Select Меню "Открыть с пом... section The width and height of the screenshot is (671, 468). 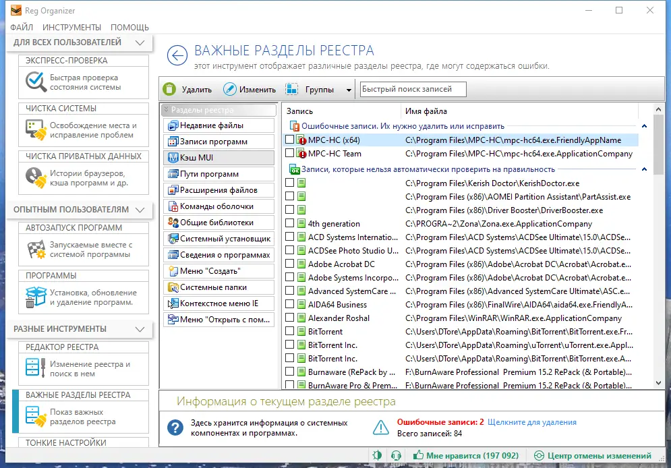coord(218,320)
